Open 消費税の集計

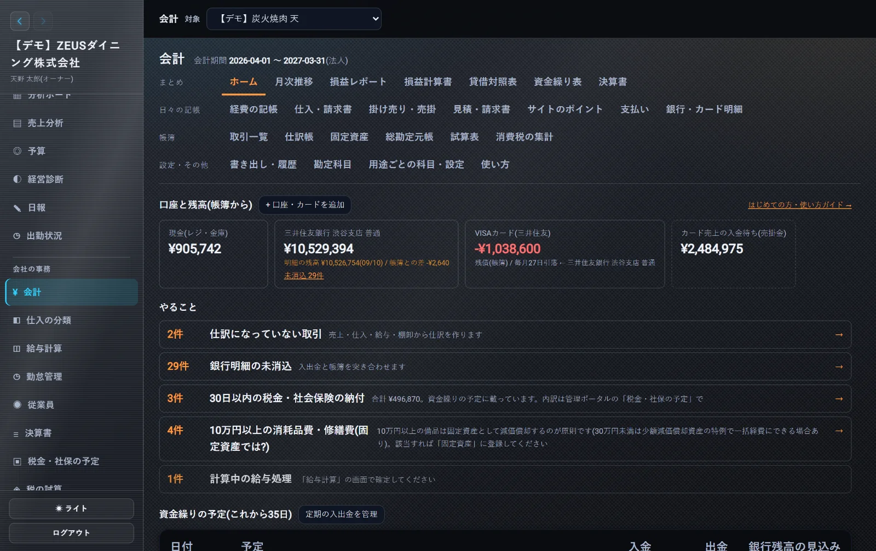tap(525, 137)
